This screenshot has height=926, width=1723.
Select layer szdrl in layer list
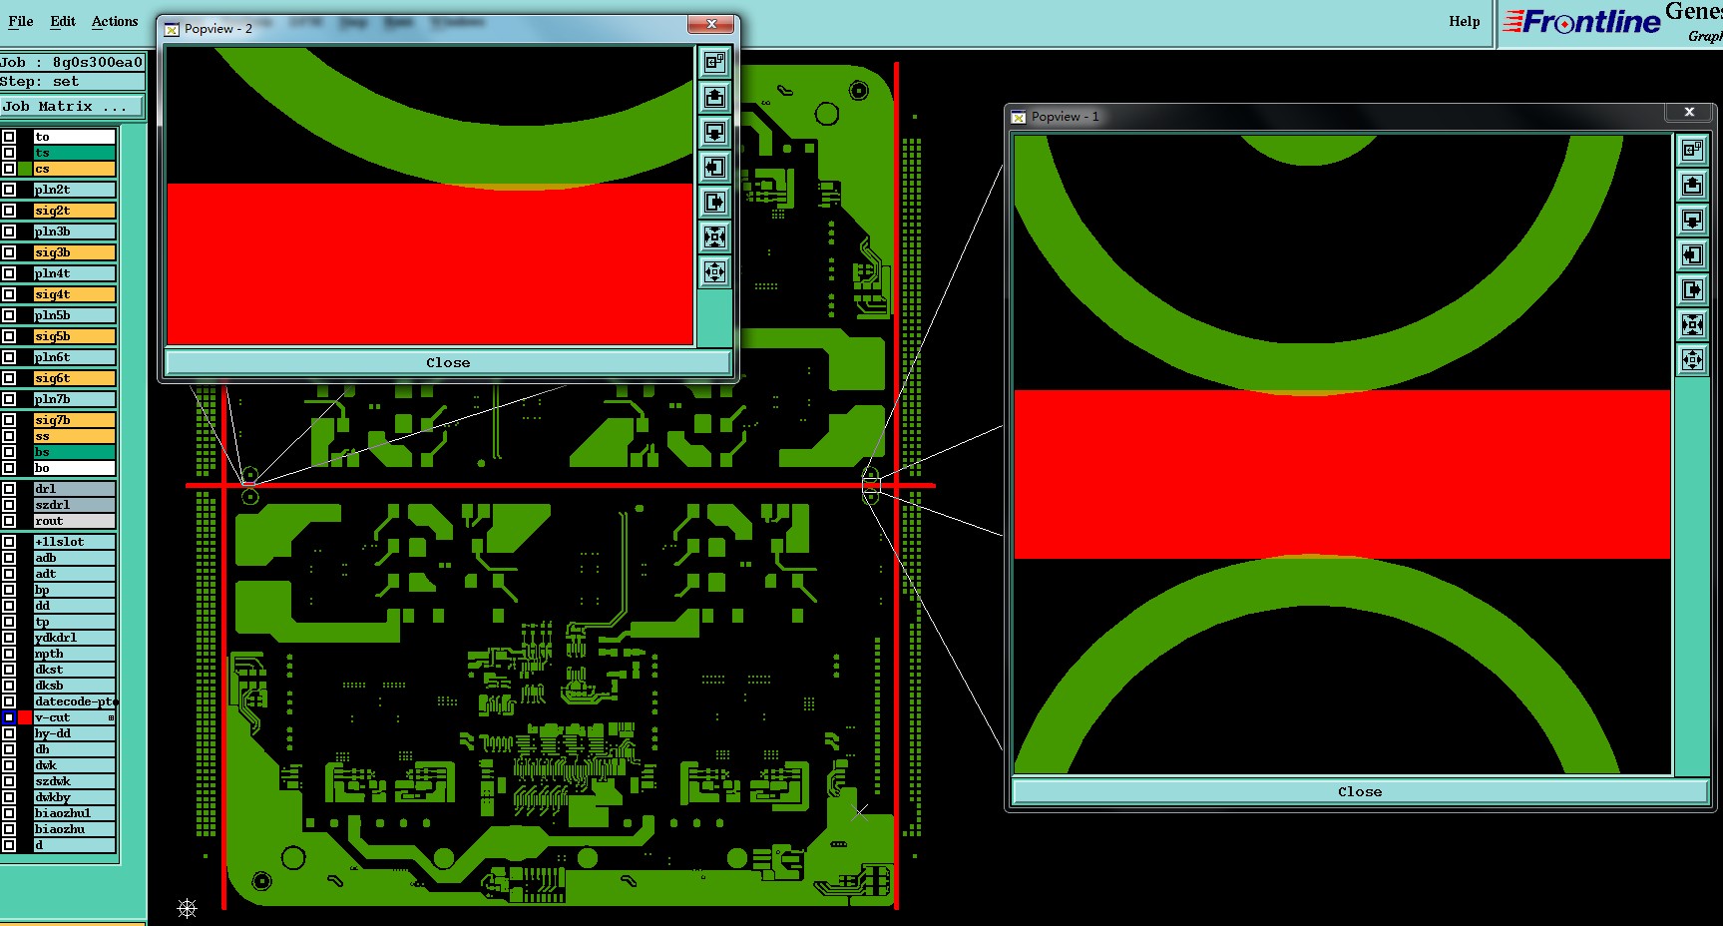(x=75, y=505)
